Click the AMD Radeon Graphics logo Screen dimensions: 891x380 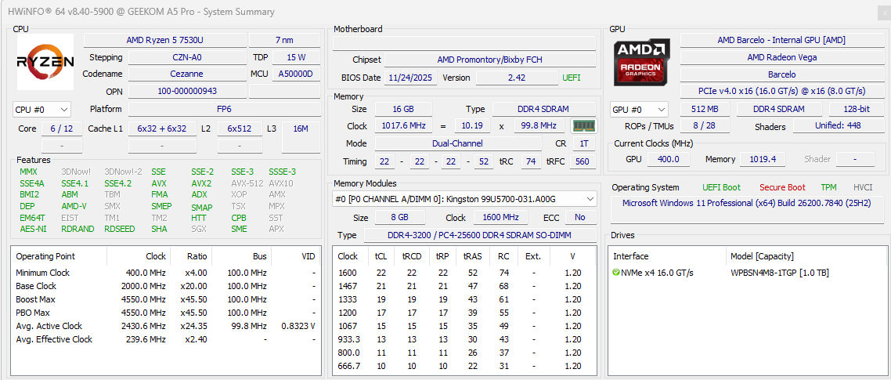(641, 62)
